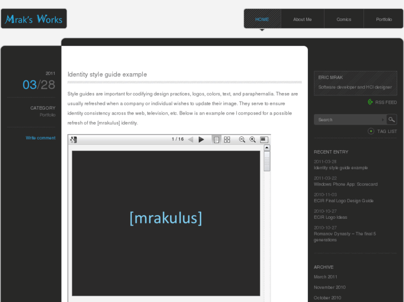This screenshot has height=302, width=404.
Task: Click the Mrak's Works site logo
Action: point(34,19)
